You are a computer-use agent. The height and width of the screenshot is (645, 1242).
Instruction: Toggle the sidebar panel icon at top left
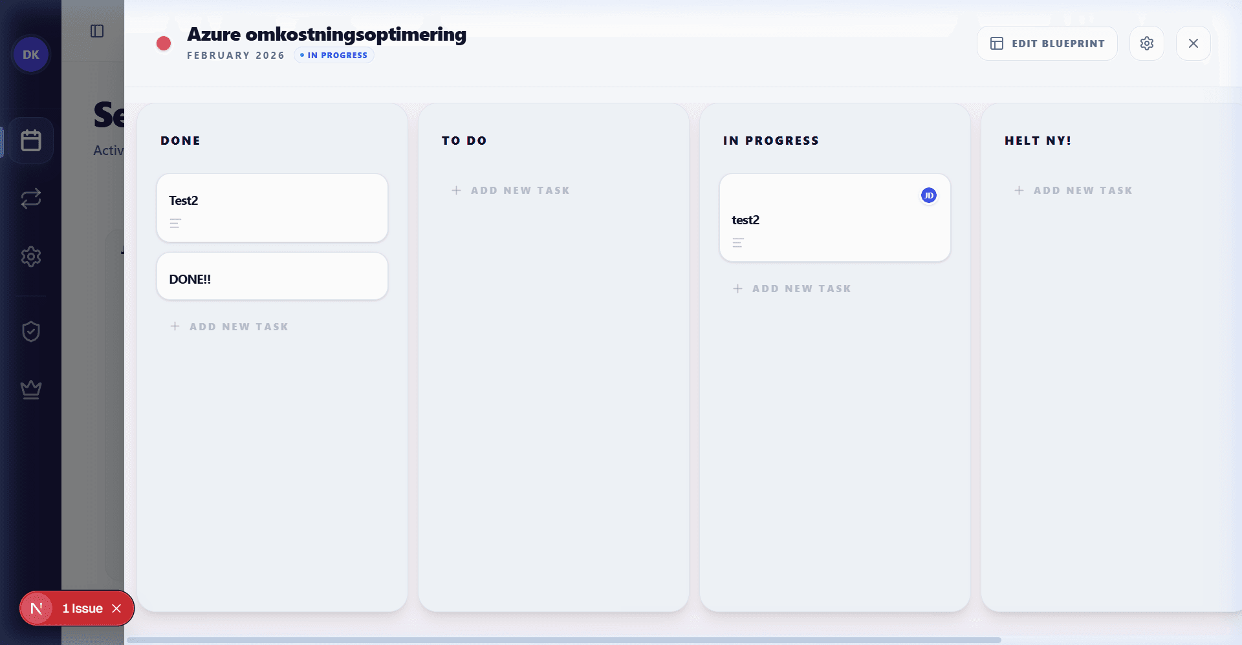pyautogui.click(x=98, y=30)
